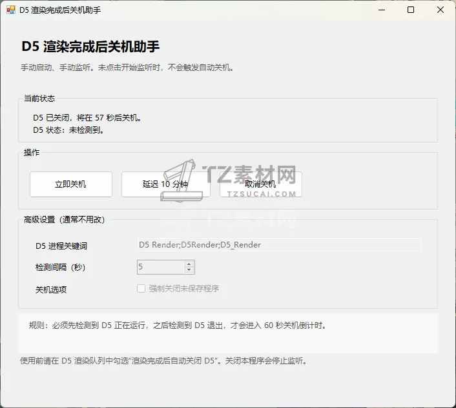Maximize the D5 shutdown helper window

(411, 10)
